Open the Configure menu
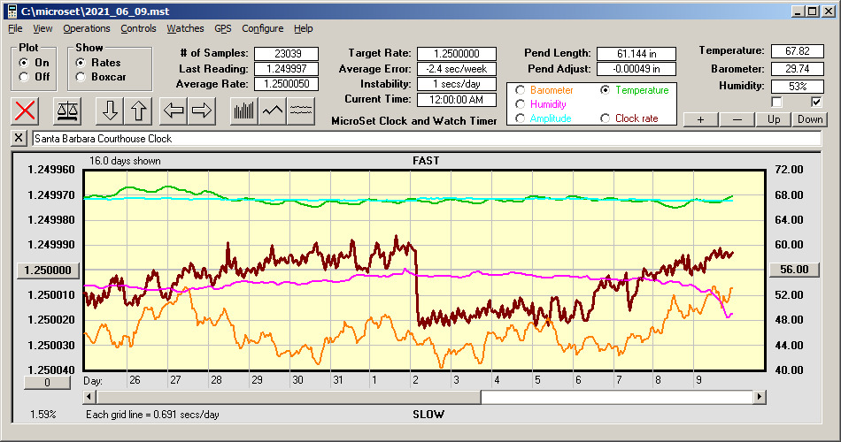 pyautogui.click(x=262, y=28)
